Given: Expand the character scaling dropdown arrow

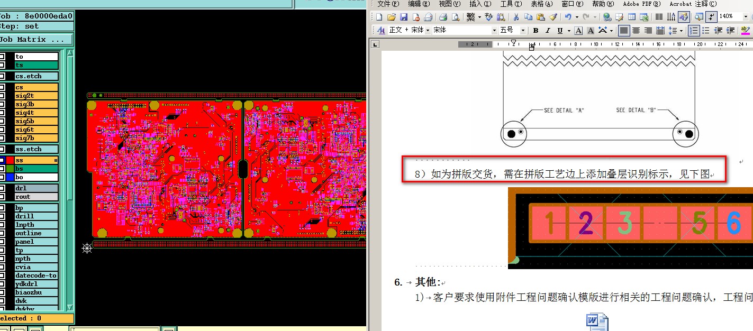Looking at the screenshot, I should 611,31.
